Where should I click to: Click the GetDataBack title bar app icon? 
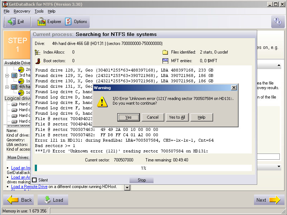tap(5, 4)
